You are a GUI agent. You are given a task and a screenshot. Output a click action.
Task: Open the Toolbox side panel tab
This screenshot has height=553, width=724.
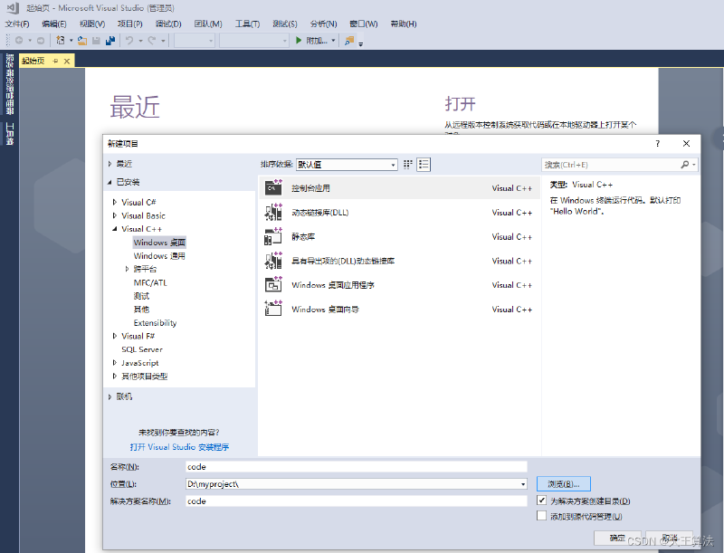tap(9, 134)
